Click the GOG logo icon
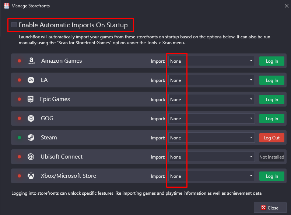 pos(31,118)
